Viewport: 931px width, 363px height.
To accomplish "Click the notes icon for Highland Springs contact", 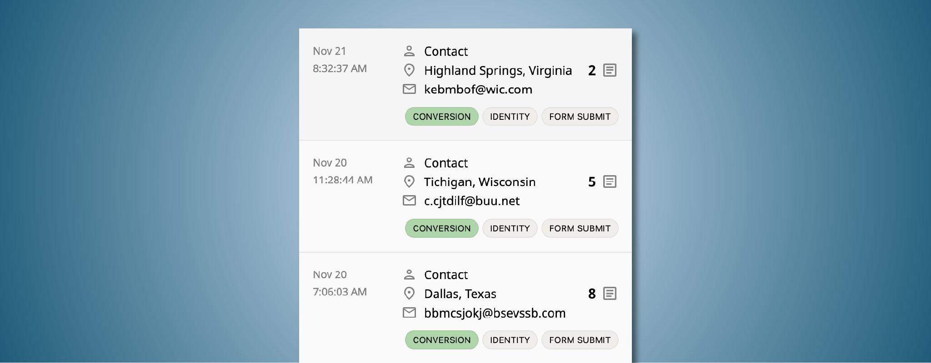I will point(610,70).
